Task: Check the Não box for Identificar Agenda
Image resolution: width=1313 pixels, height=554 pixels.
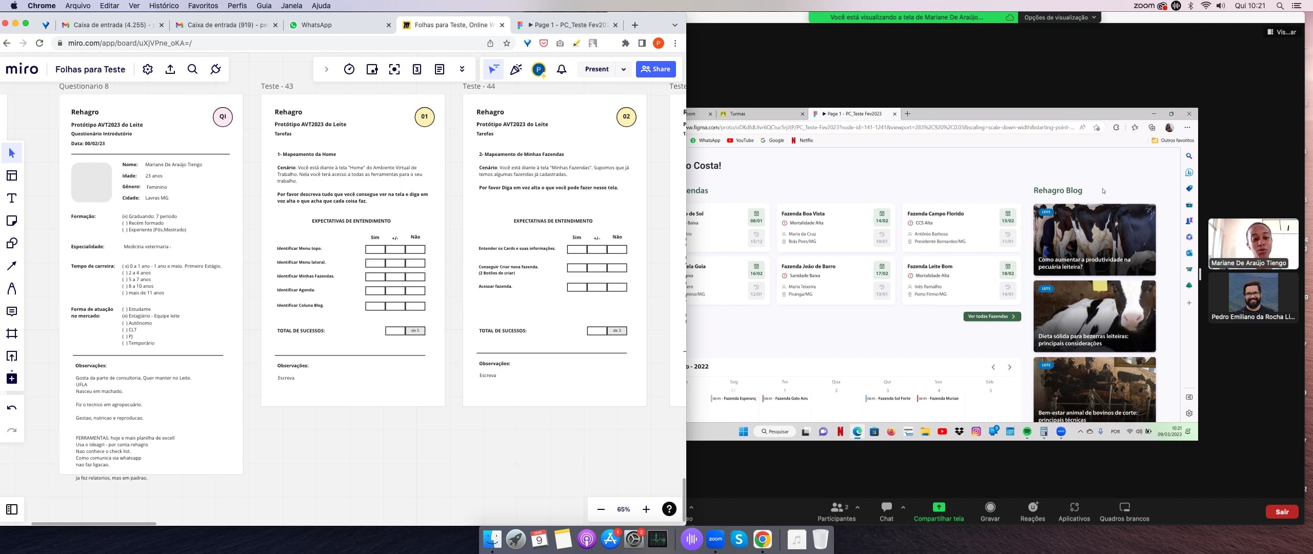Action: (x=415, y=291)
